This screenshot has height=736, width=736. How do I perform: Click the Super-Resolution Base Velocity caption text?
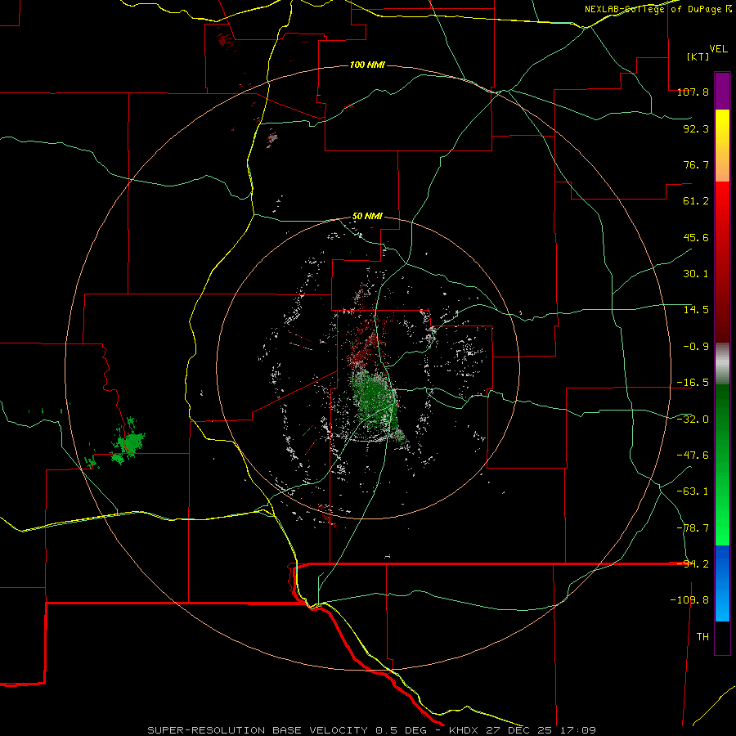[371, 730]
